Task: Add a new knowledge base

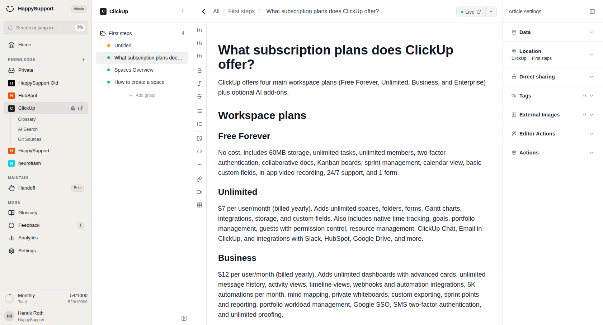Action: pyautogui.click(x=84, y=60)
